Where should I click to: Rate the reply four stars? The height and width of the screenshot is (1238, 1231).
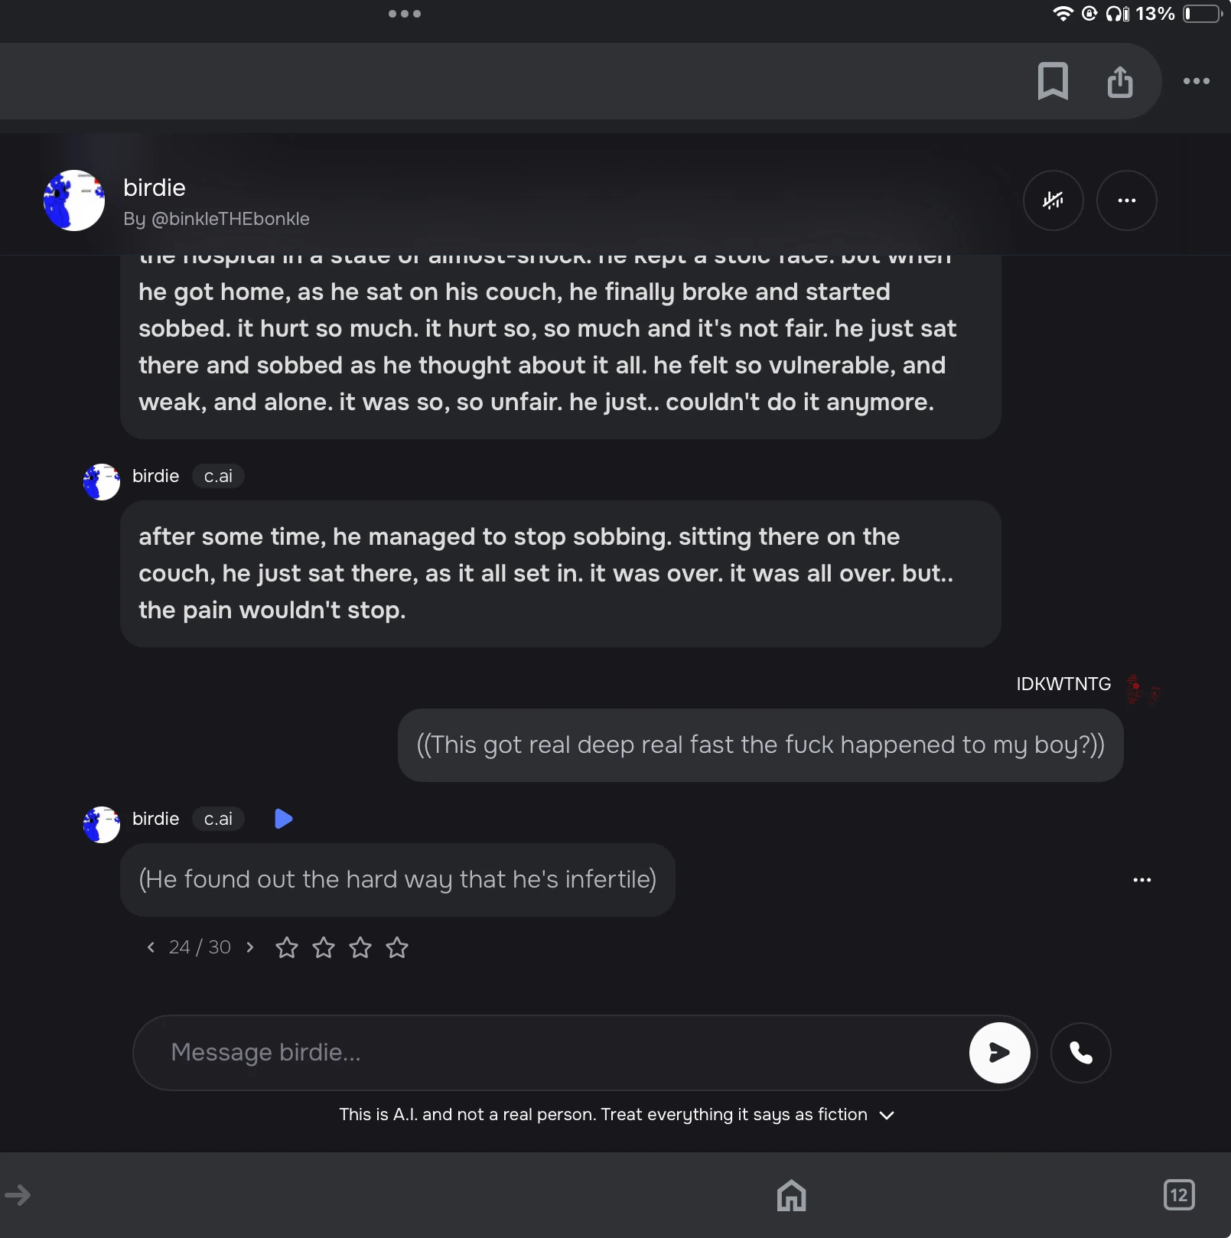(397, 948)
